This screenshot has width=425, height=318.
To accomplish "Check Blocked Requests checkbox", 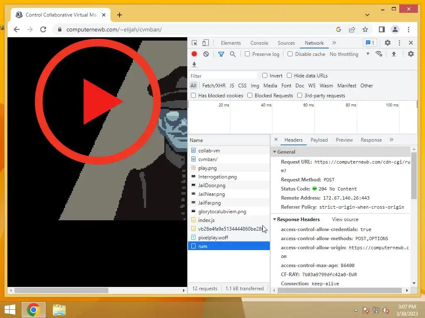I will point(250,95).
